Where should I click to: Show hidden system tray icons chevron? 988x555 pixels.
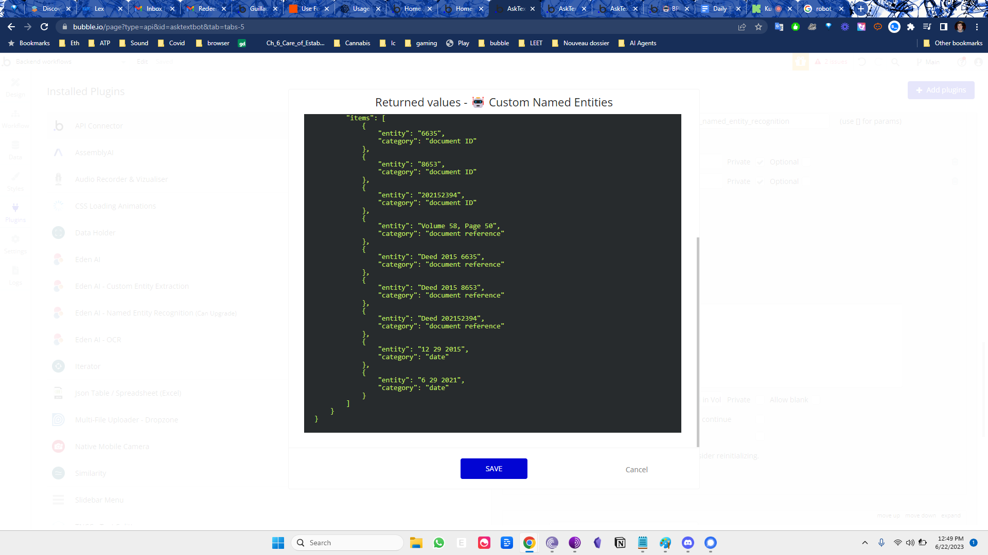(865, 543)
